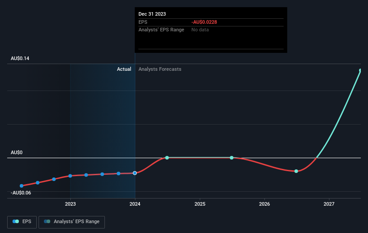Click the Actual section label
Viewport: 368px width, 233px height.
tap(124, 69)
